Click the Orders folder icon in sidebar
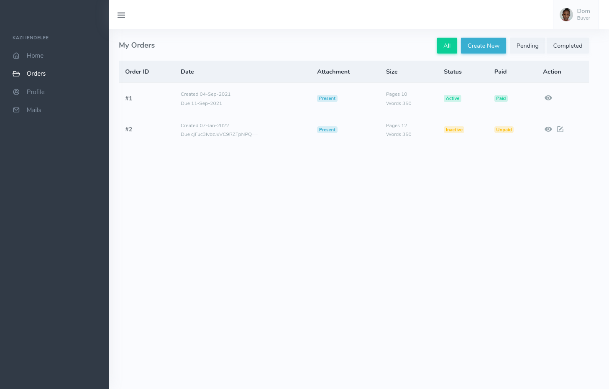Screen dimensions: 609x389 tap(16, 74)
